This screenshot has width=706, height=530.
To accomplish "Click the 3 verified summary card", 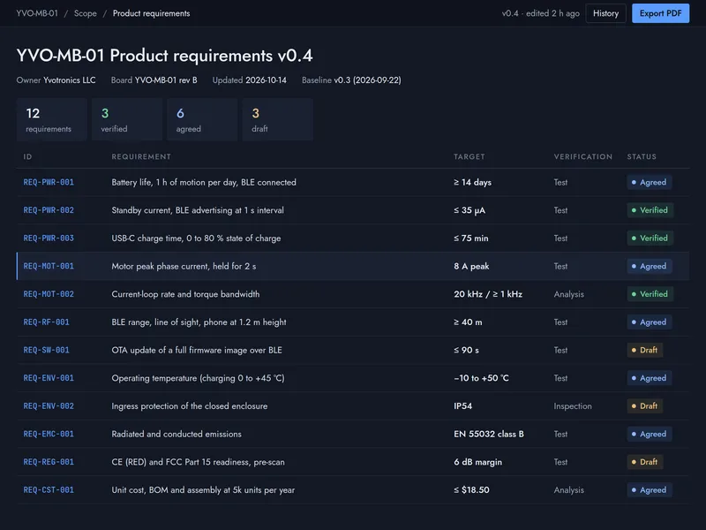I will 126,119.
